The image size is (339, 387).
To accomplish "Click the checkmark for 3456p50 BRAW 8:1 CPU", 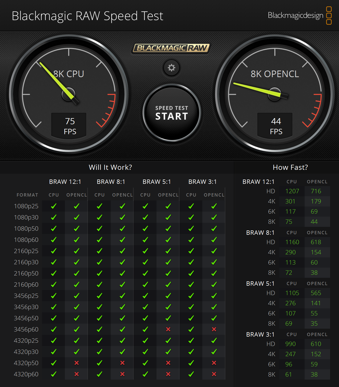I will click(100, 318).
